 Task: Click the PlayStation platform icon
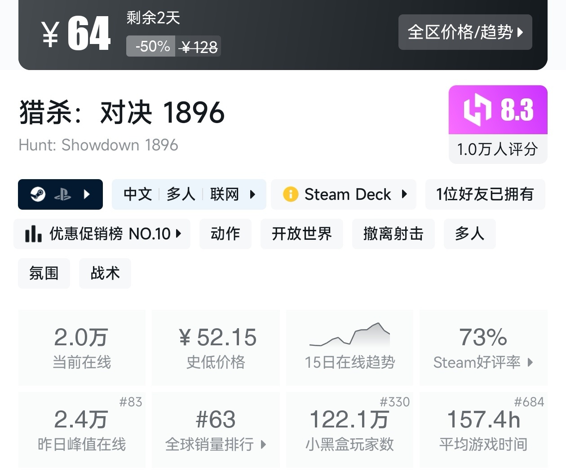click(x=62, y=194)
